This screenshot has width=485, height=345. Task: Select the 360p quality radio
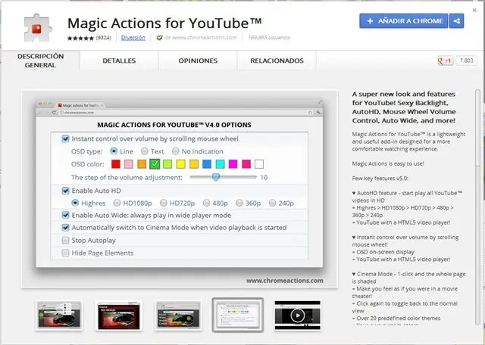239,203
